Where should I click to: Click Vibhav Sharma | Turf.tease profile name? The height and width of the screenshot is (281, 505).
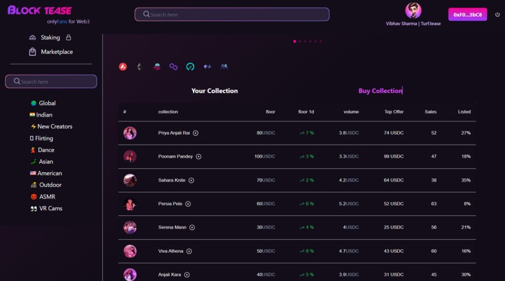(x=414, y=24)
